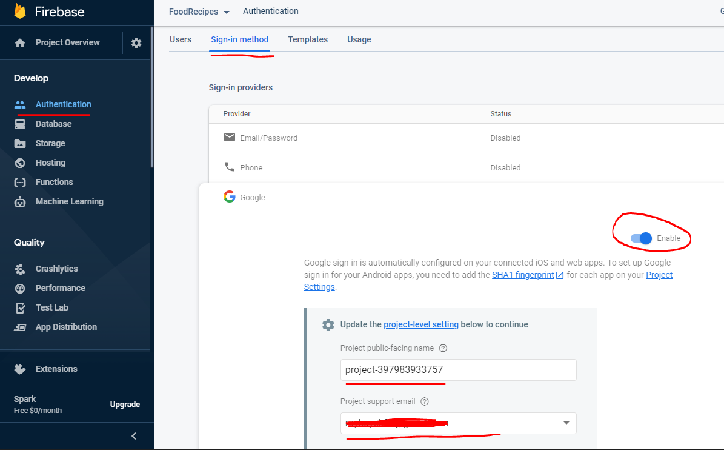
Task: Open the project-level setting link
Action: 421,325
